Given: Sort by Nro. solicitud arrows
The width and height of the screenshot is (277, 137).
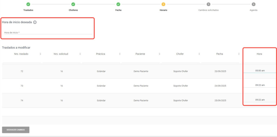Looking at the screenshot, I should pyautogui.click(x=80, y=54).
